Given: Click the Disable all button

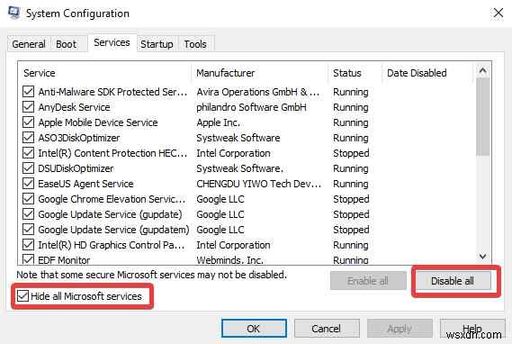Looking at the screenshot, I should (x=453, y=281).
